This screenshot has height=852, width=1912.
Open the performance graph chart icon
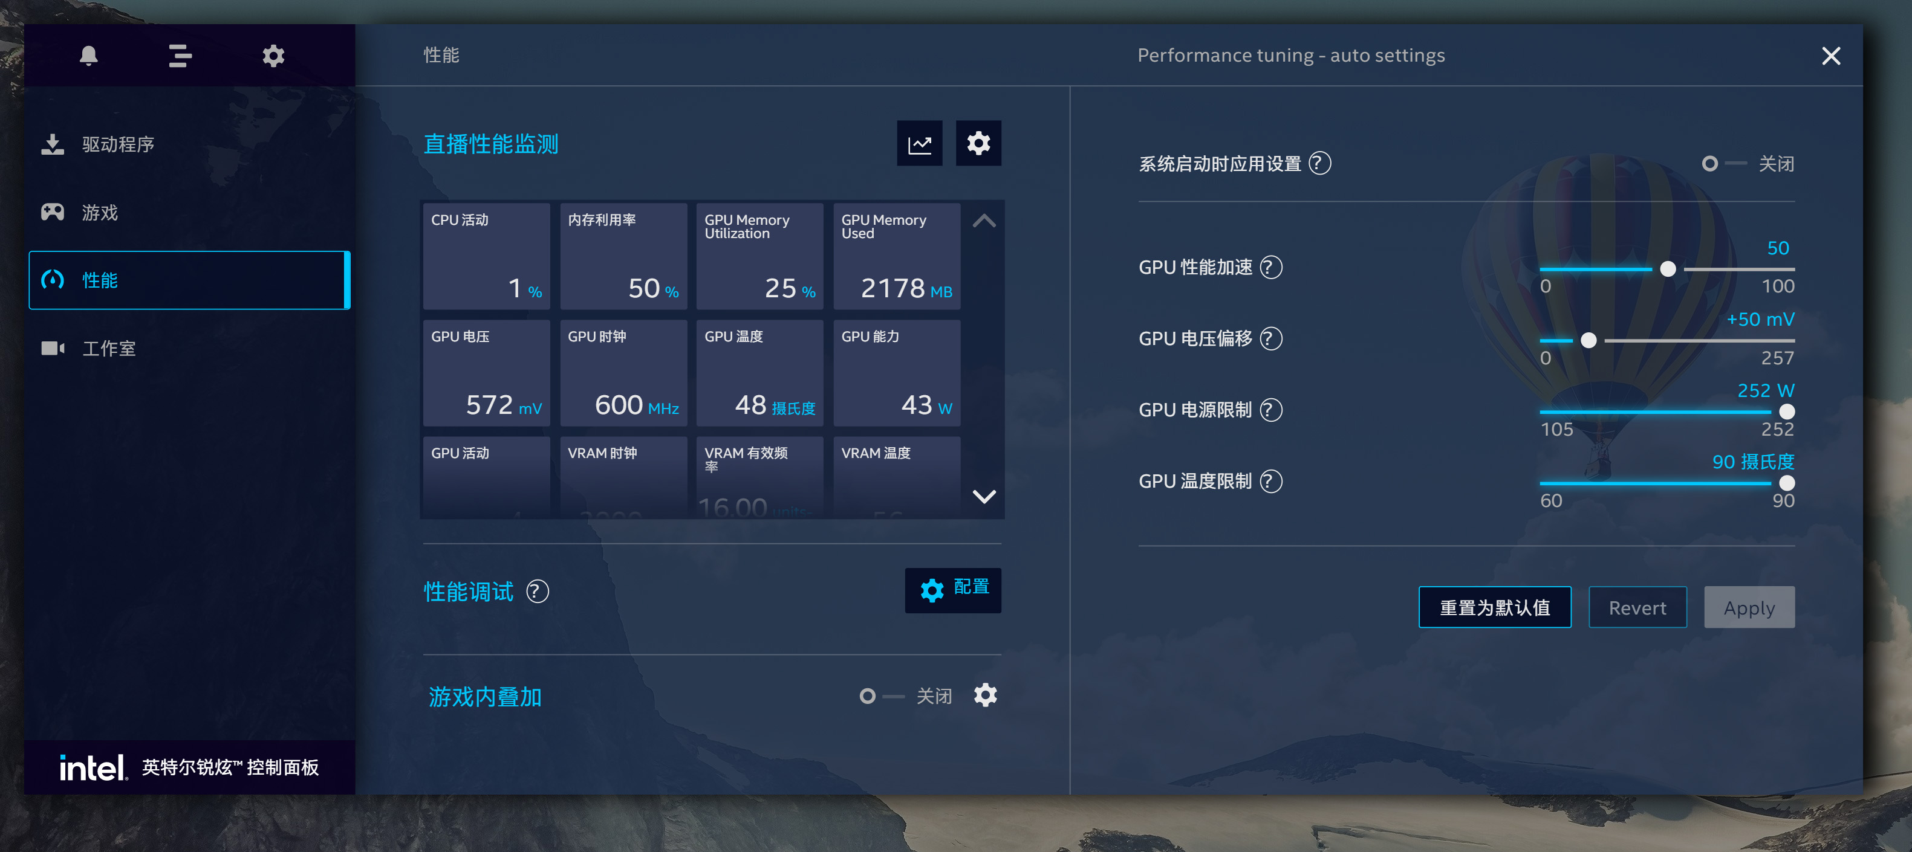(x=920, y=143)
